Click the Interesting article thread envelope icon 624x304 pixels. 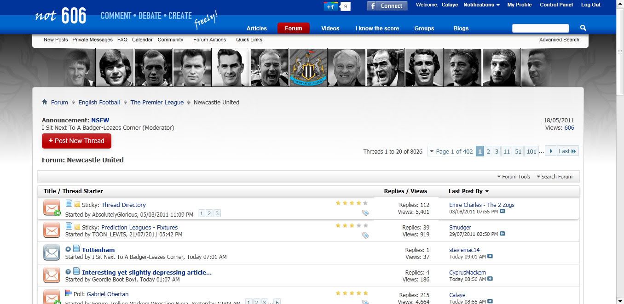pos(52,275)
